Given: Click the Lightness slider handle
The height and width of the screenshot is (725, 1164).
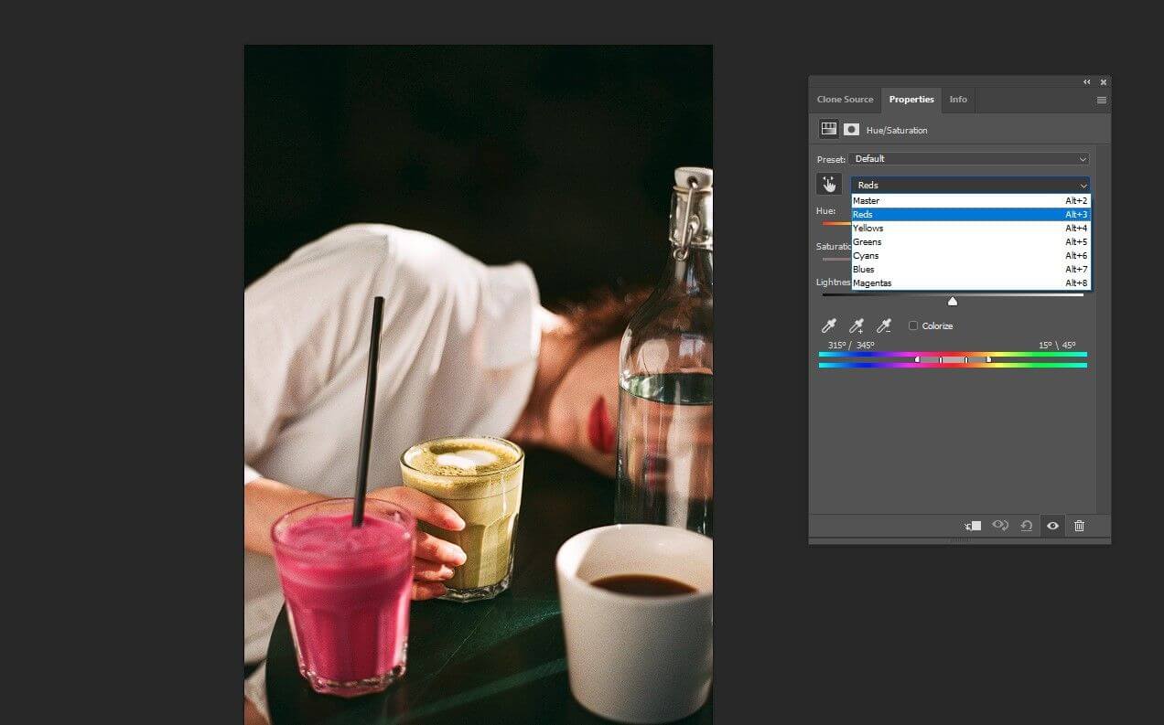Looking at the screenshot, I should click(952, 300).
